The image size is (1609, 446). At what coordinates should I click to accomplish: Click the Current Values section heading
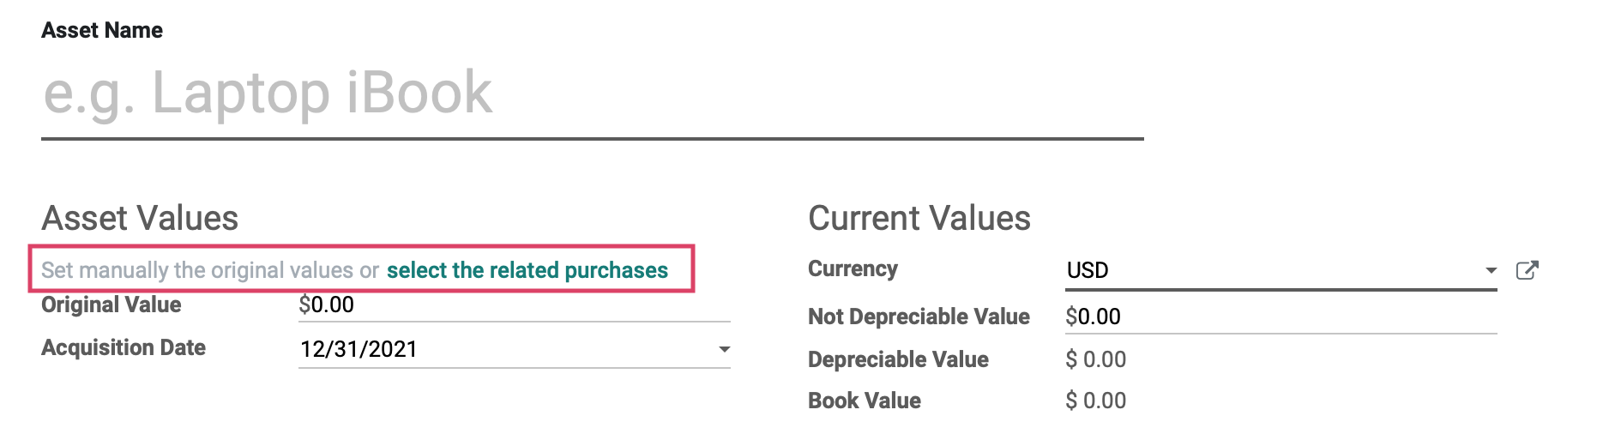click(919, 218)
